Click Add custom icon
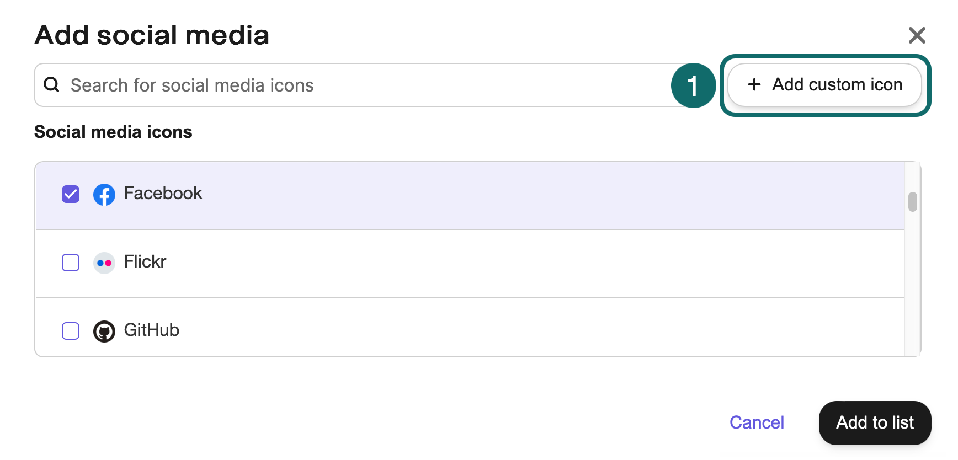 tap(824, 84)
